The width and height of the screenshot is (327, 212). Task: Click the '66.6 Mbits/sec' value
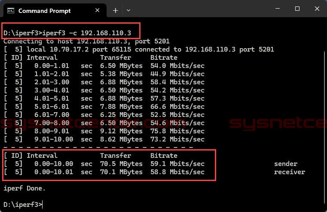tap(177, 106)
